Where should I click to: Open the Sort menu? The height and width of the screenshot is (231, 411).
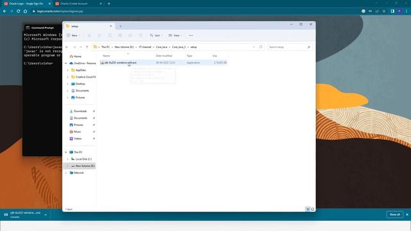[x=156, y=35]
